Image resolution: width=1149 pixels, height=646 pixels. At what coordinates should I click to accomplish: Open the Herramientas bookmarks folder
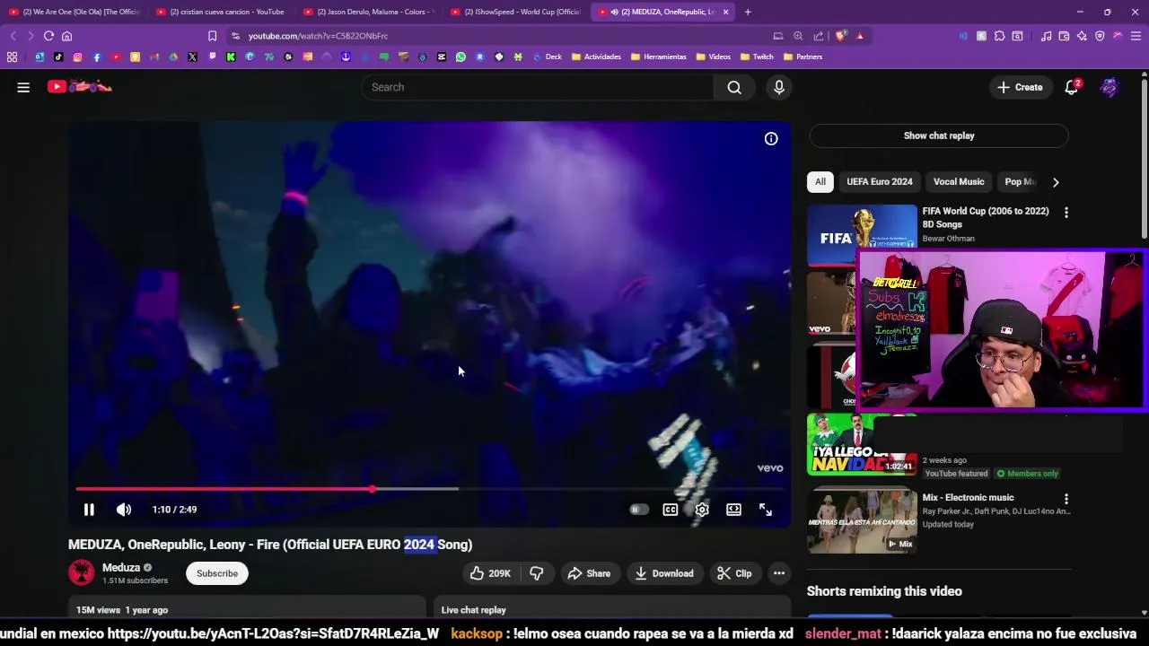click(x=658, y=57)
